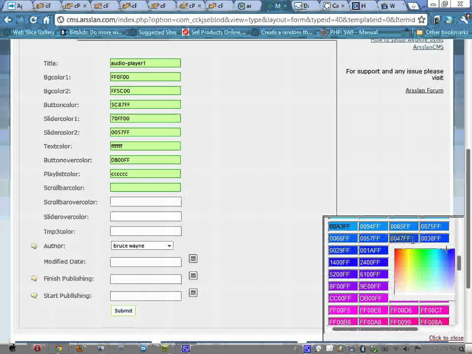Reload the page with the refresh icon
The height and width of the screenshot is (354, 472).
point(33,20)
